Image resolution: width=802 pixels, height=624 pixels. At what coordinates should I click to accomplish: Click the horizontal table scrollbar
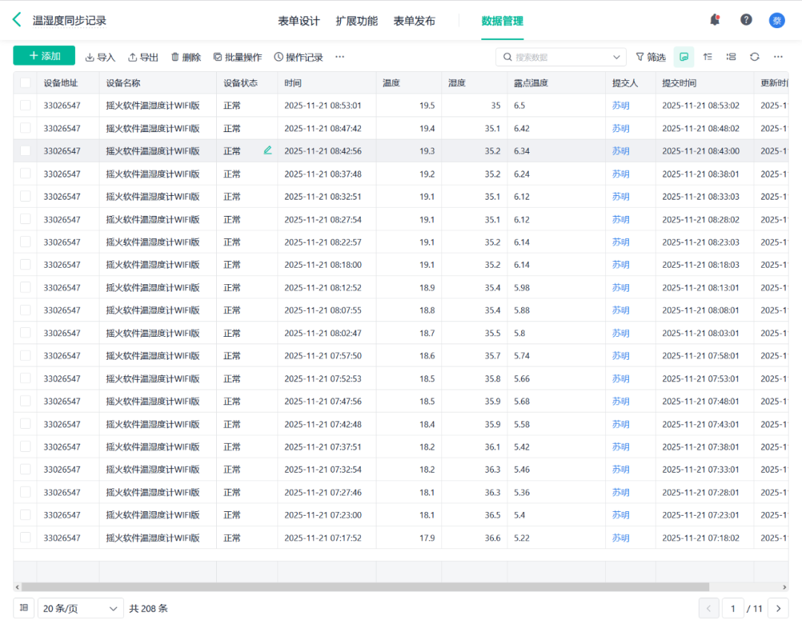click(x=365, y=587)
